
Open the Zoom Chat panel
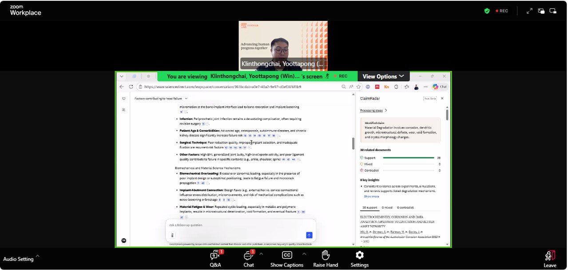tap(248, 258)
